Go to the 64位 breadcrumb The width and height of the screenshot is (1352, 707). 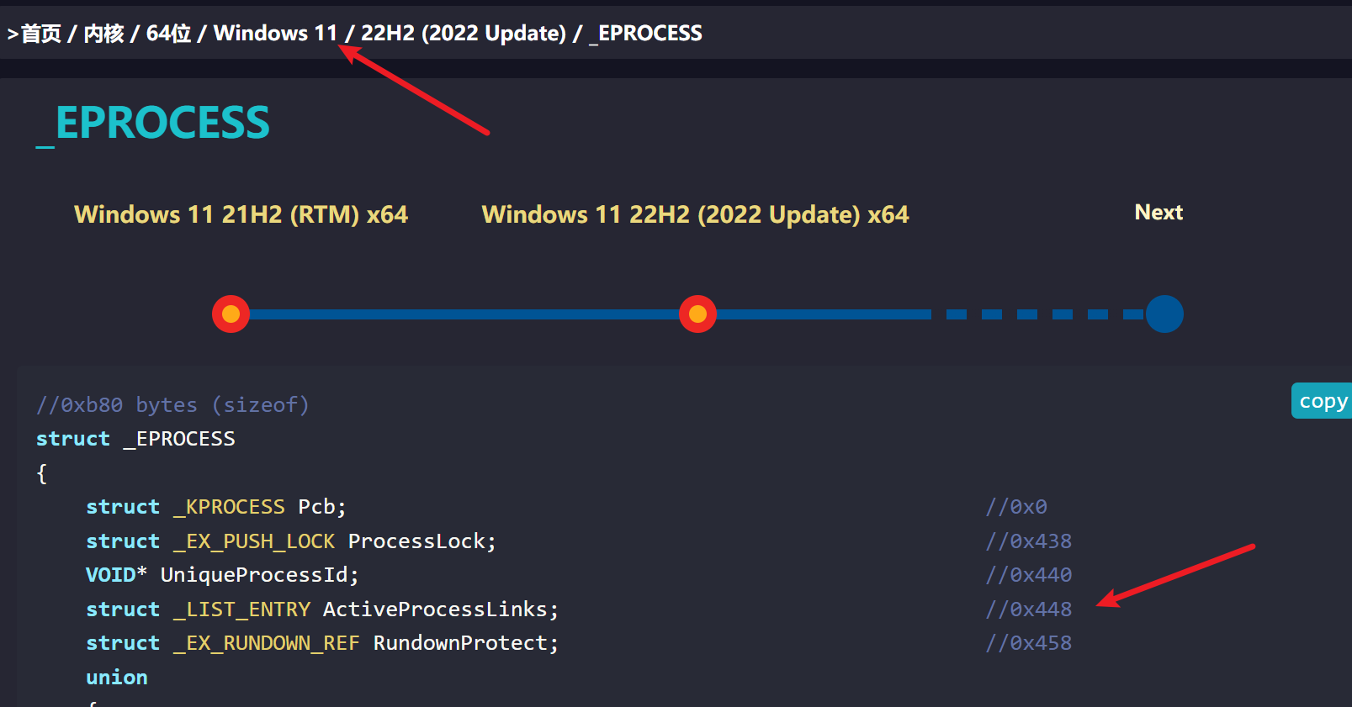(x=168, y=34)
